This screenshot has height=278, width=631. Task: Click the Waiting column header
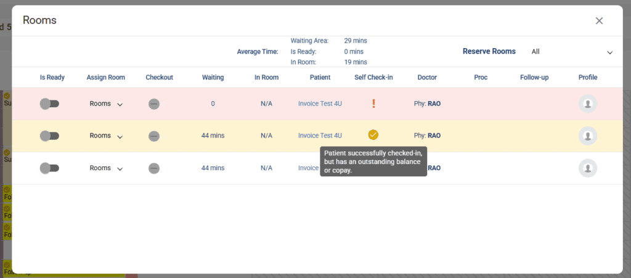coord(213,78)
